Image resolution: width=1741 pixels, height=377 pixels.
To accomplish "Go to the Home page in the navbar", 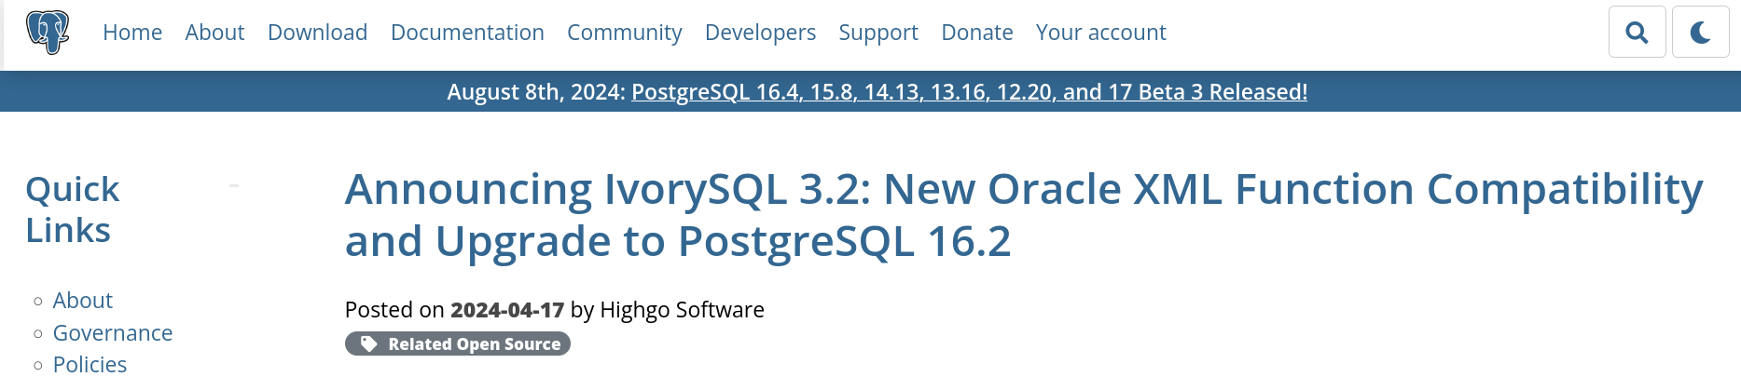I will tap(132, 33).
